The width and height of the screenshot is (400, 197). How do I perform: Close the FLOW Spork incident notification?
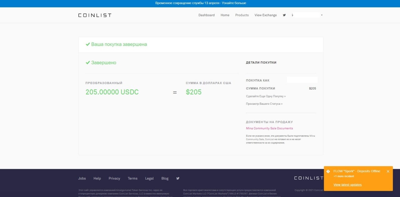point(388,171)
